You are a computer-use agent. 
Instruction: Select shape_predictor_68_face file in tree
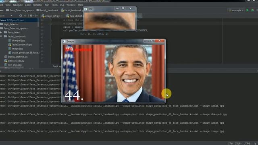click(x=24, y=53)
